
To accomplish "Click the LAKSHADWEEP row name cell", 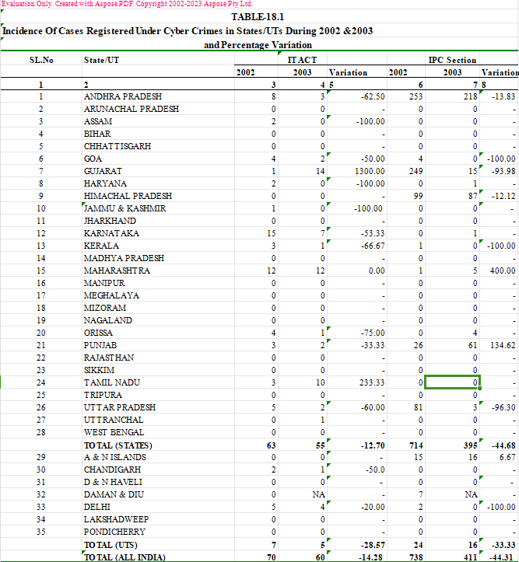I will [116, 519].
